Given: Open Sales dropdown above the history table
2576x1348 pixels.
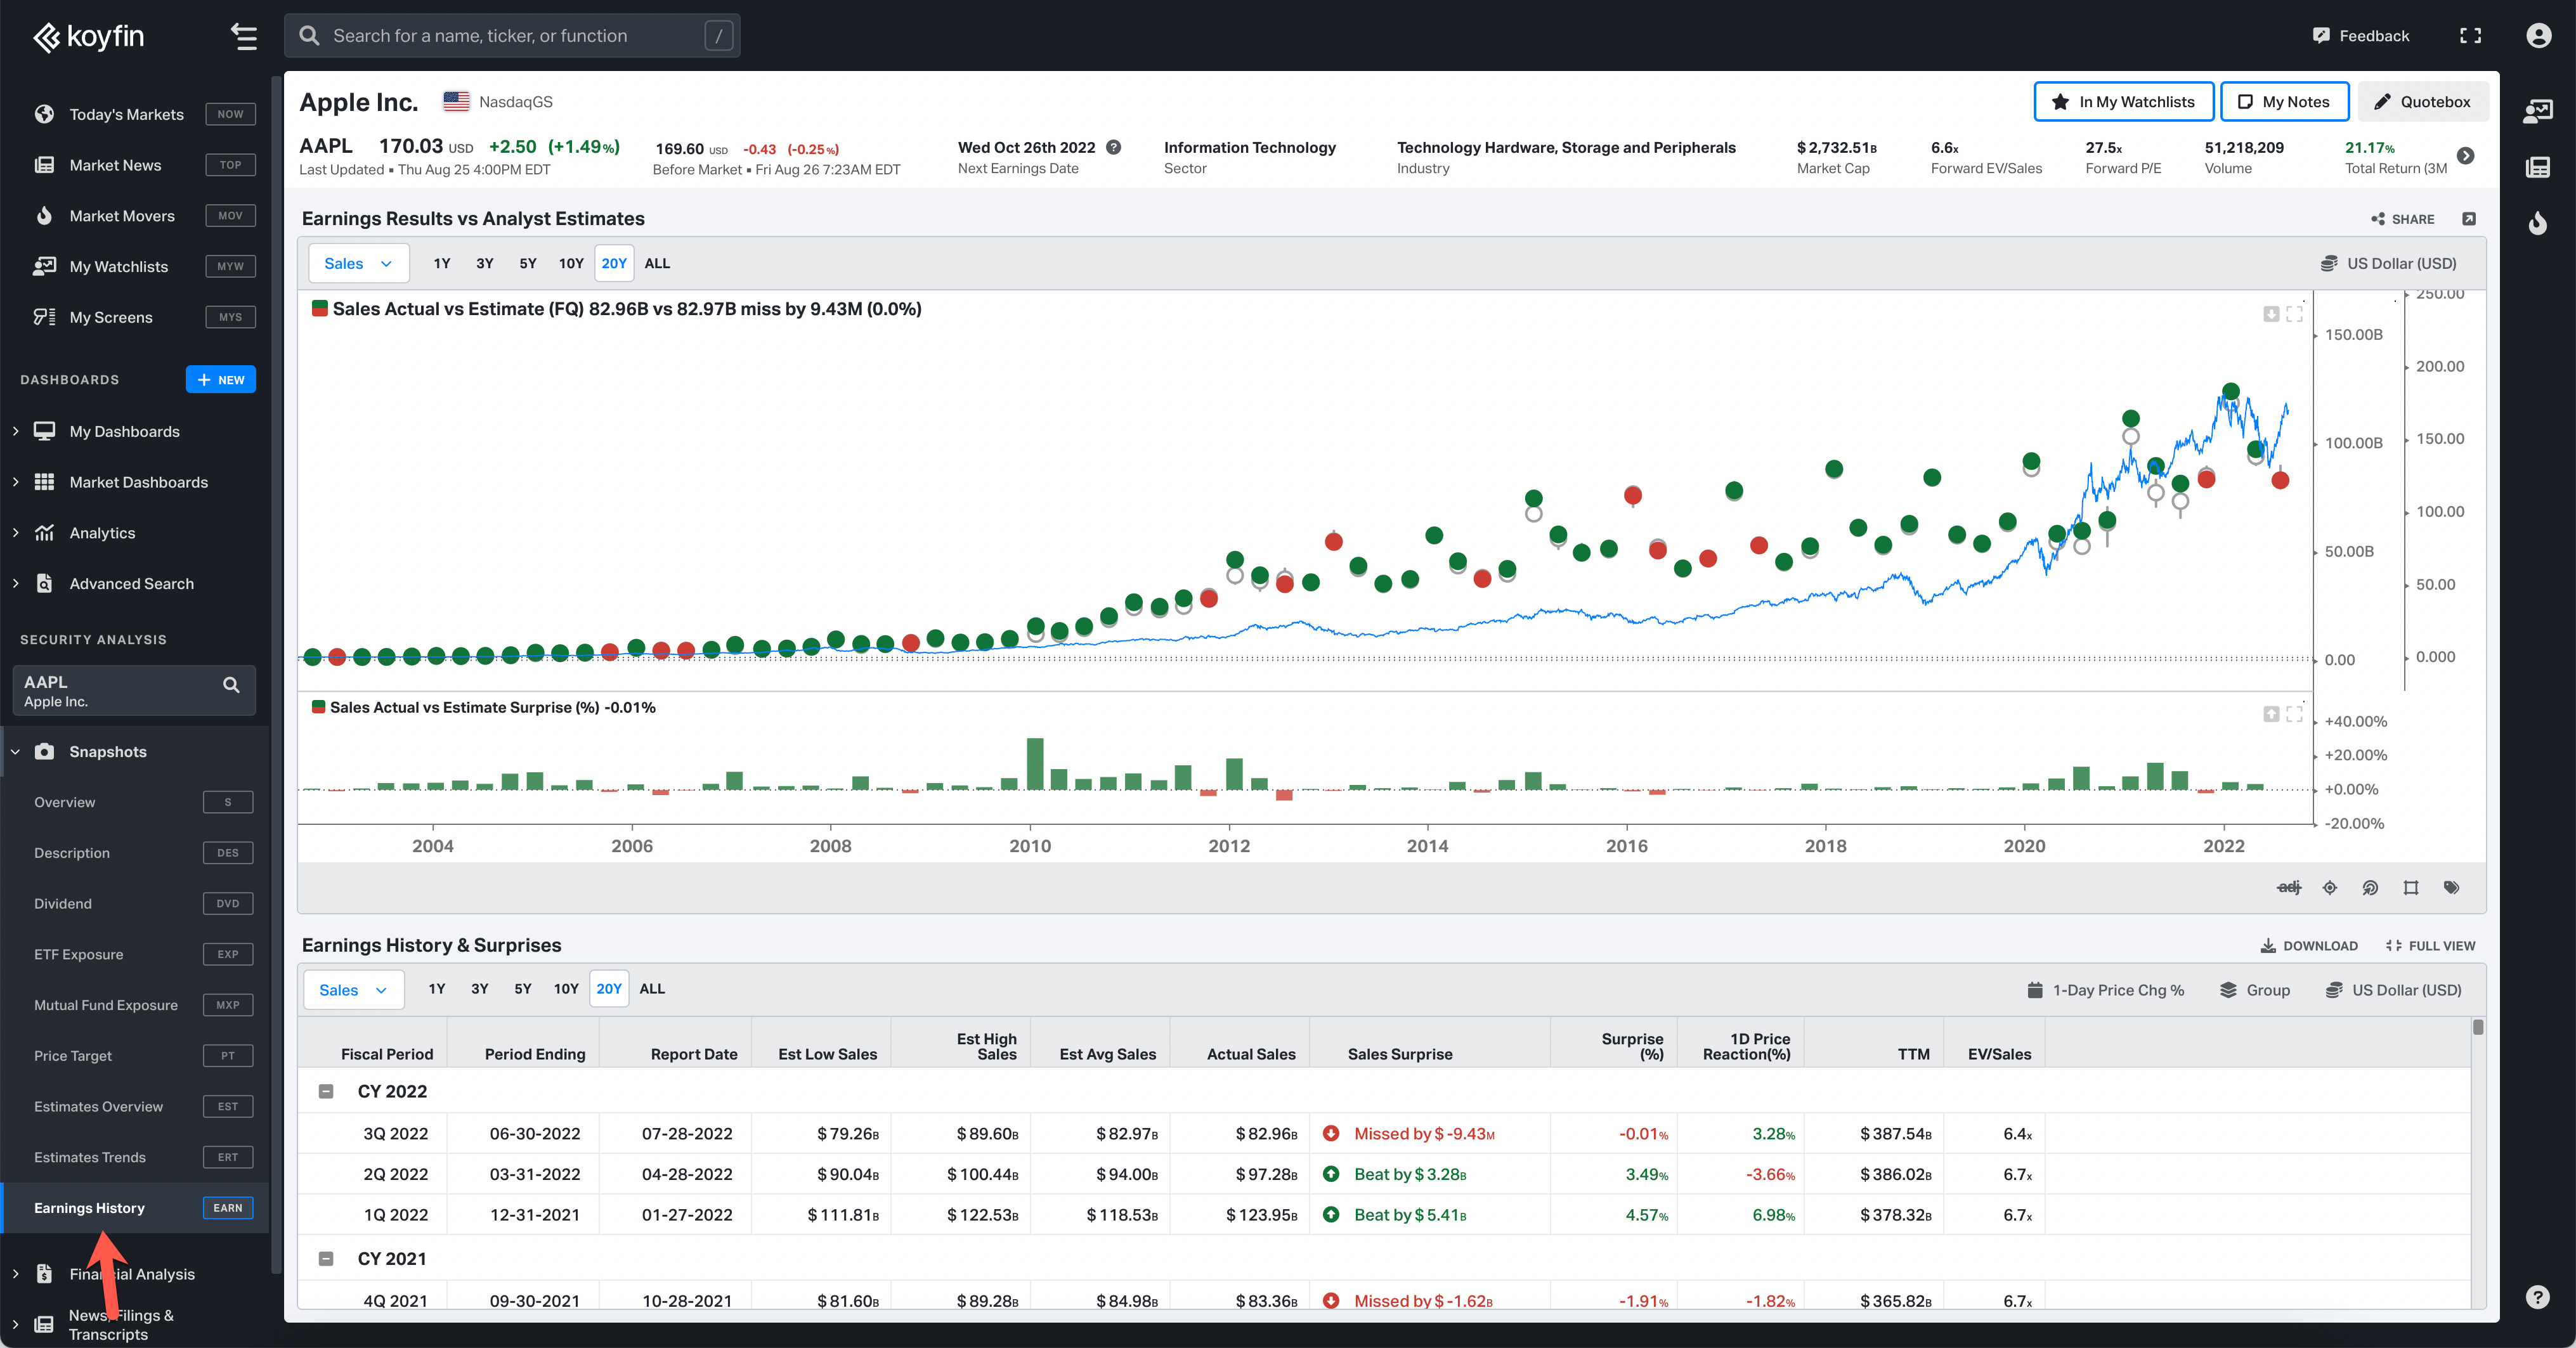Looking at the screenshot, I should [x=353, y=990].
